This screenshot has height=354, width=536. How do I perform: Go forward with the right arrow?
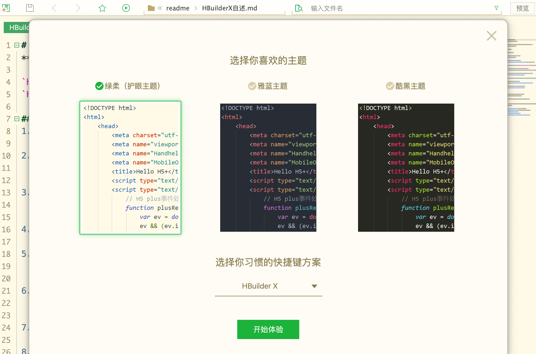pyautogui.click(x=78, y=8)
